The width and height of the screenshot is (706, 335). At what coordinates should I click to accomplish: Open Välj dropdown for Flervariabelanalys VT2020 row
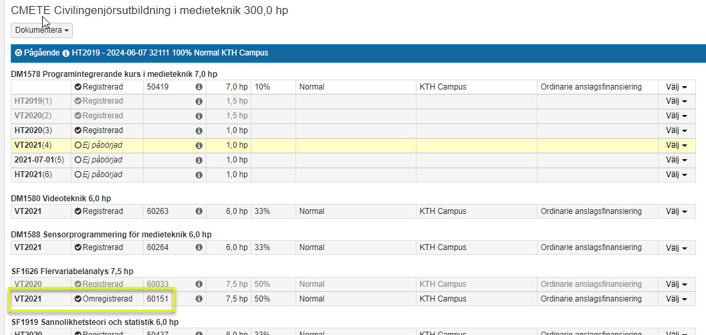(677, 284)
